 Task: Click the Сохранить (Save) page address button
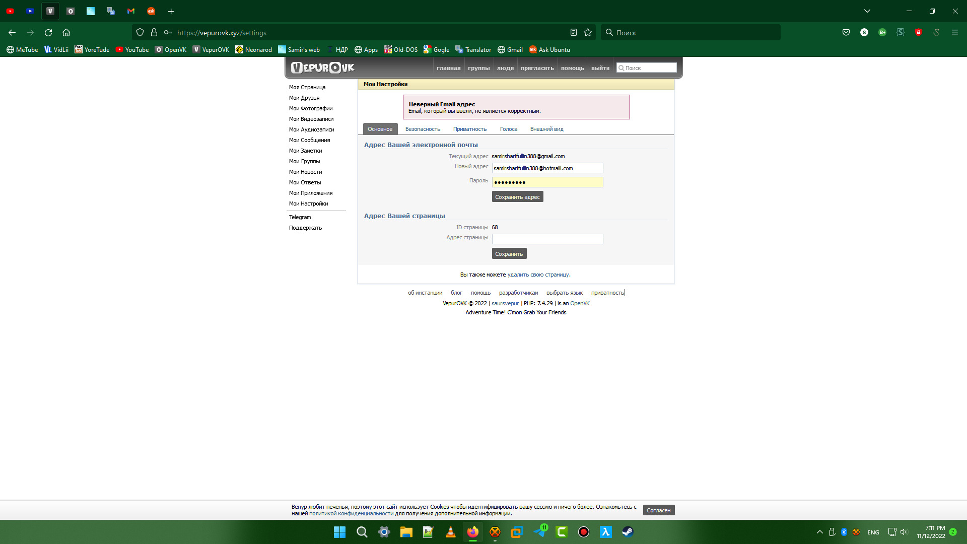(509, 253)
